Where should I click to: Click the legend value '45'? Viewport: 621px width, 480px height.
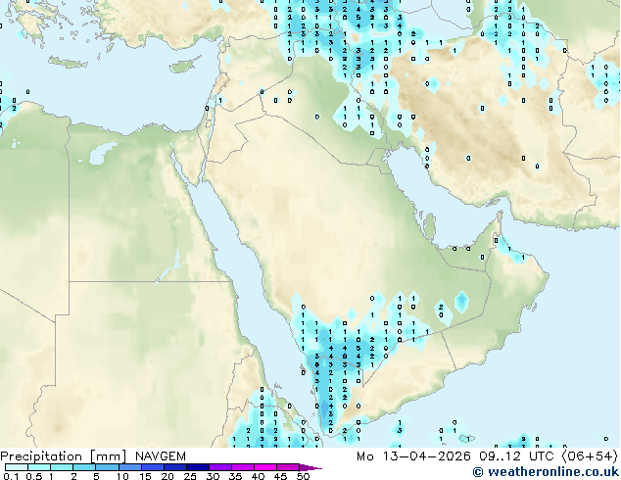coord(280,476)
